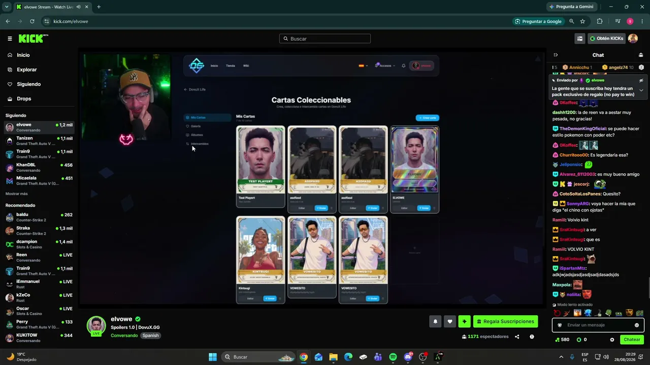The height and width of the screenshot is (365, 650).
Task: Reload the browser page
Action: coord(32,21)
